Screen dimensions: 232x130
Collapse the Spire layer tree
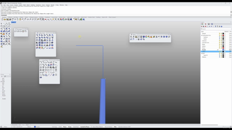[202, 53]
